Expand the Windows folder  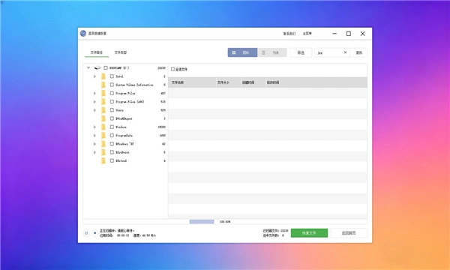(94, 127)
